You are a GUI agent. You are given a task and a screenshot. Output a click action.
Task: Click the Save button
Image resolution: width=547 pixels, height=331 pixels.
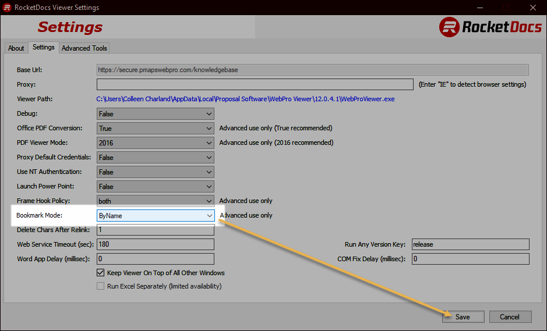tap(463, 316)
